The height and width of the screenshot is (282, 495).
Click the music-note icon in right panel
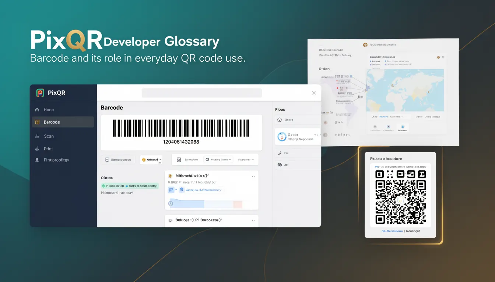[x=280, y=153]
